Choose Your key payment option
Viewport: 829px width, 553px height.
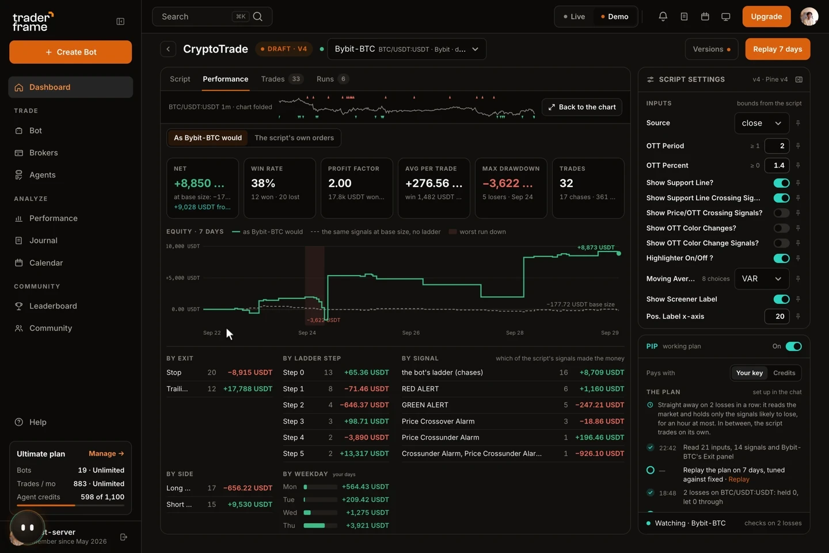tap(749, 373)
